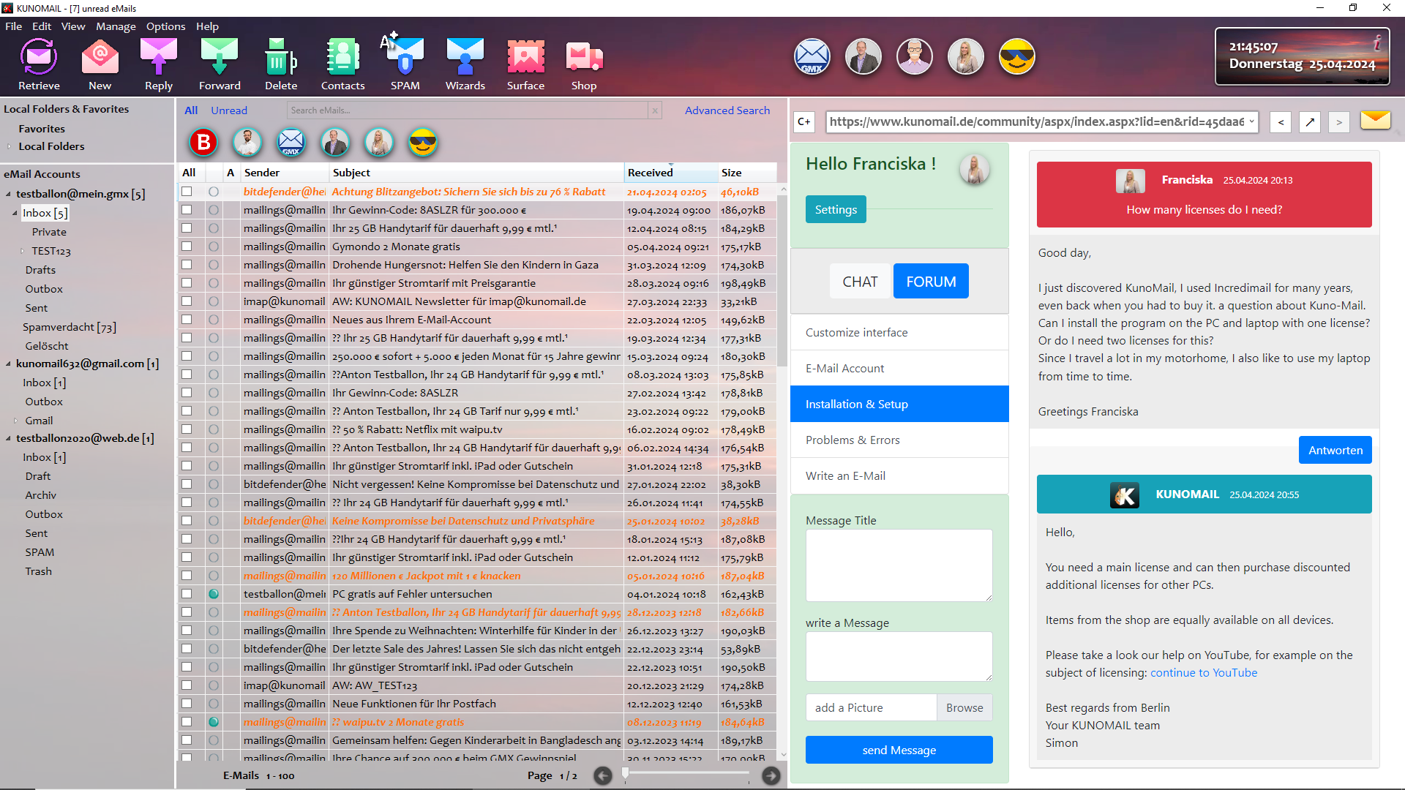This screenshot has width=1405, height=790.
Task: Open the Manage menu
Action: click(x=116, y=26)
